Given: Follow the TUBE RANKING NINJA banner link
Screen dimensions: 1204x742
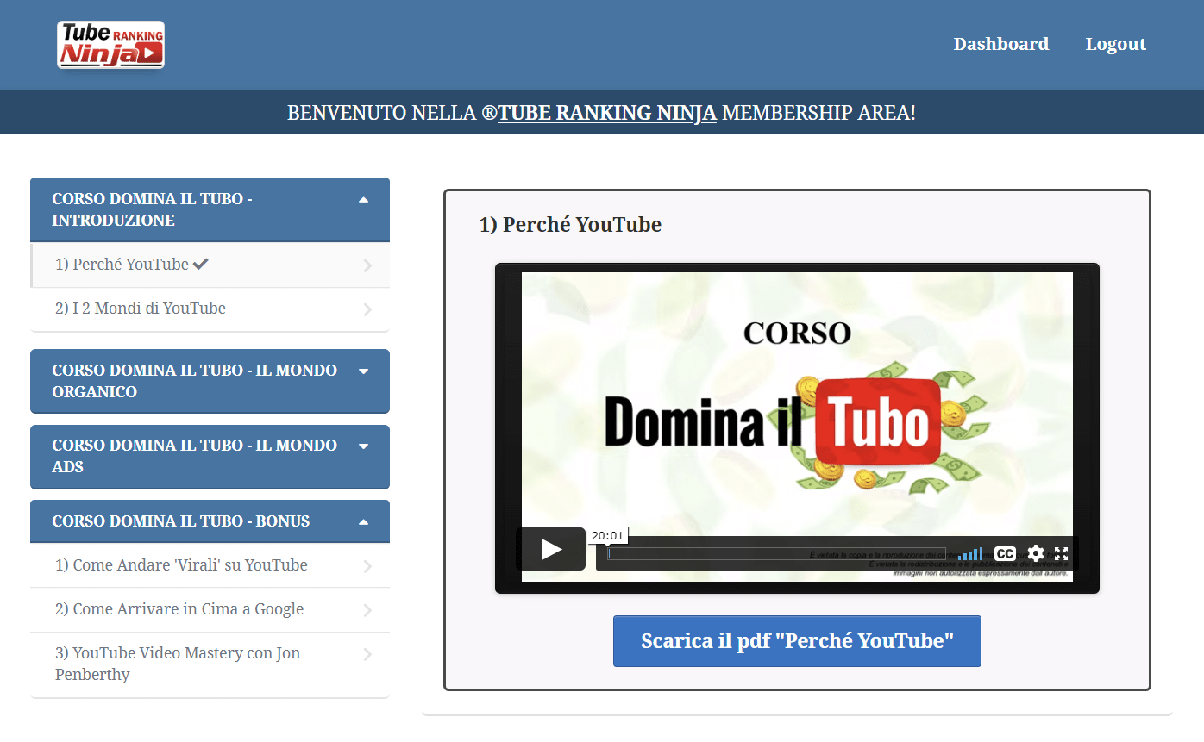Looking at the screenshot, I should click(x=607, y=113).
